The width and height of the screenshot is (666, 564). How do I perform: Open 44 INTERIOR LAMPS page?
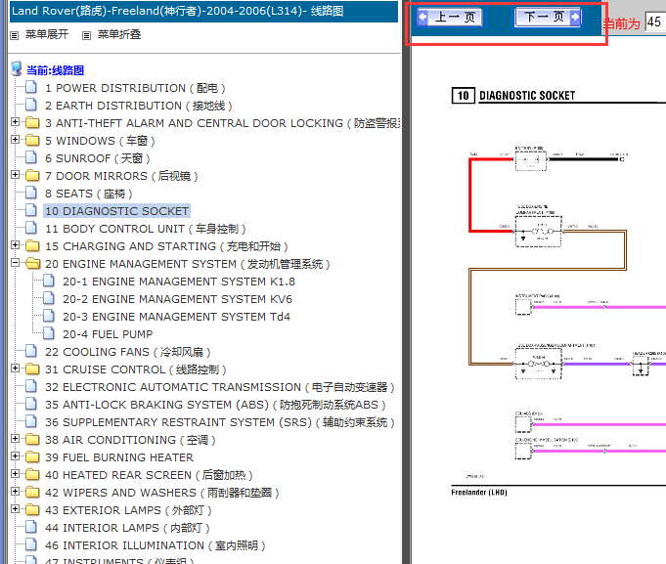127,528
